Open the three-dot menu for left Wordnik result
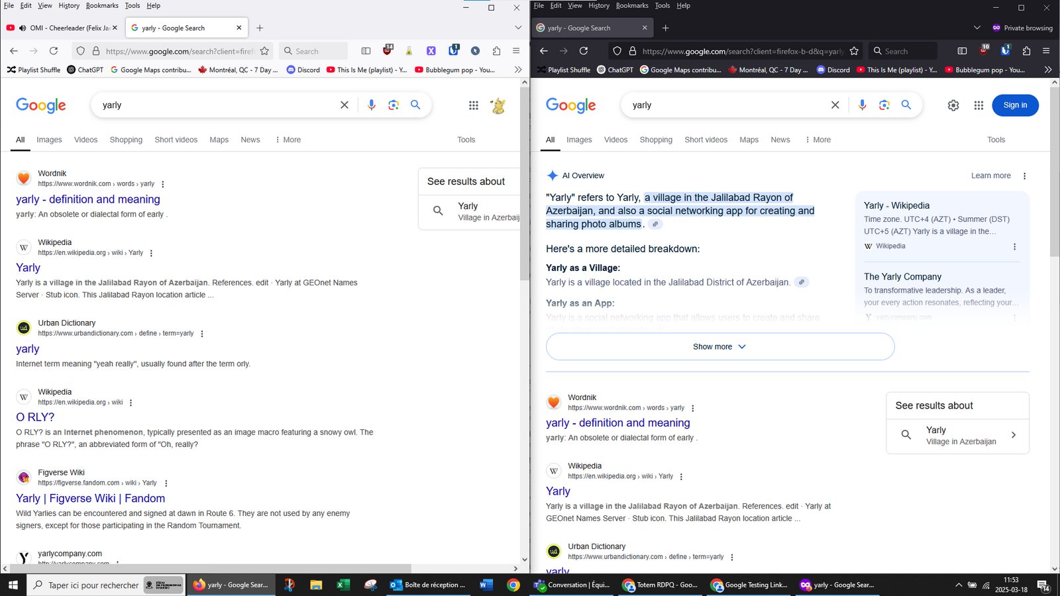 163,184
